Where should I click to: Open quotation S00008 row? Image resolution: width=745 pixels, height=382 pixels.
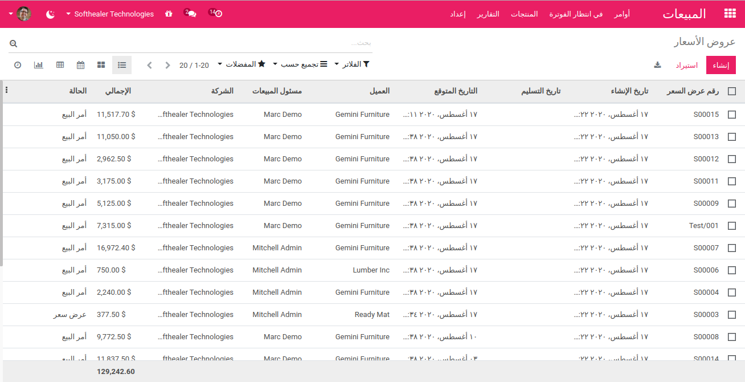point(372,337)
